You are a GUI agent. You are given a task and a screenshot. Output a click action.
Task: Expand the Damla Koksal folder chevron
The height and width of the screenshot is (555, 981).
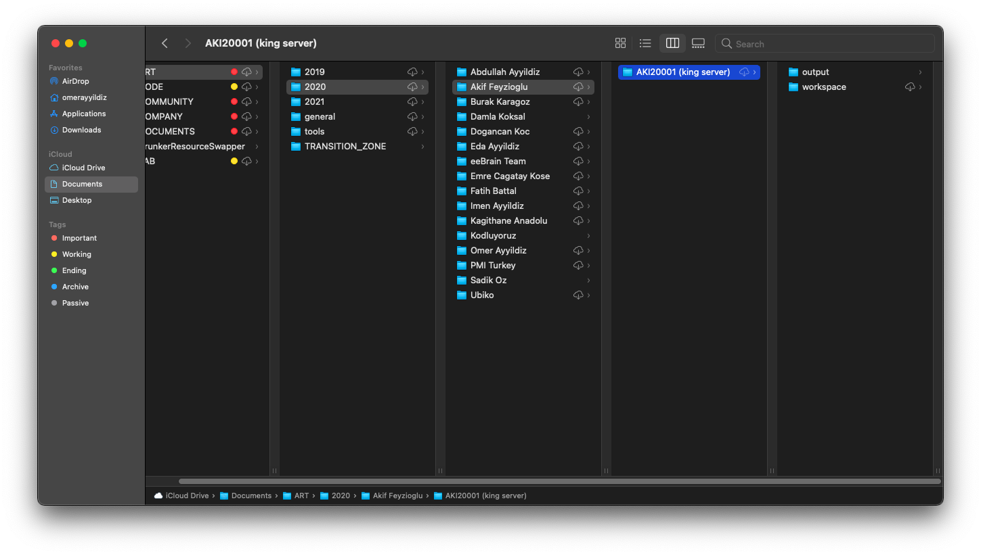coord(588,116)
